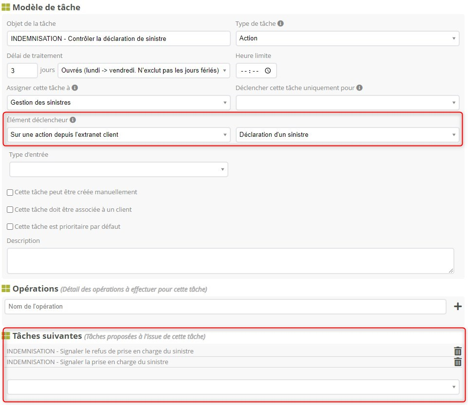Add operation with the plus icon
This screenshot has width=468, height=405.
coord(457,306)
